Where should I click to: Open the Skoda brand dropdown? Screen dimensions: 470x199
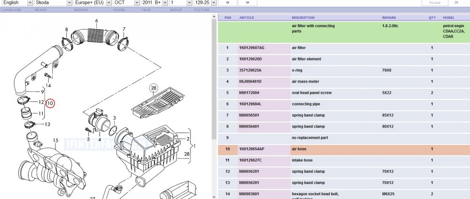tap(53, 3)
